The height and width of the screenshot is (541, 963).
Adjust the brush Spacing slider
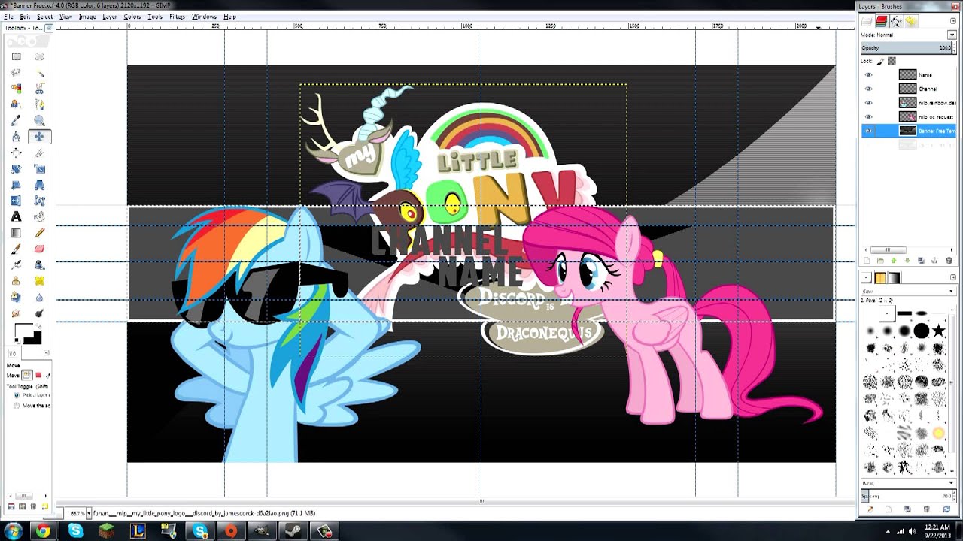[x=908, y=496]
